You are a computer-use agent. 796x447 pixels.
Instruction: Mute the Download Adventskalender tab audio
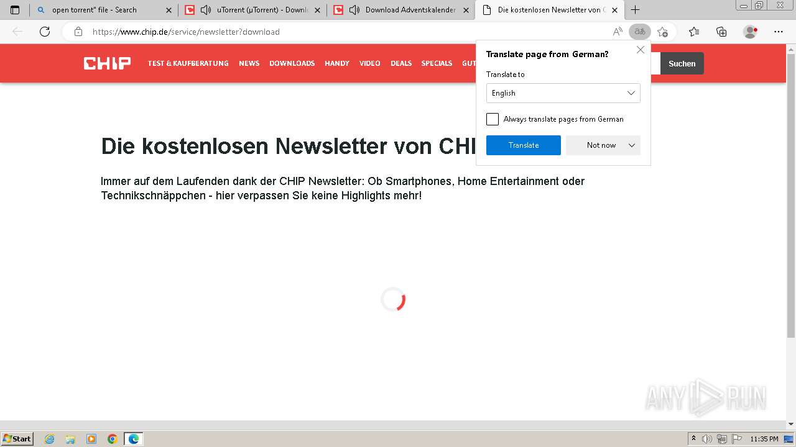354,10
